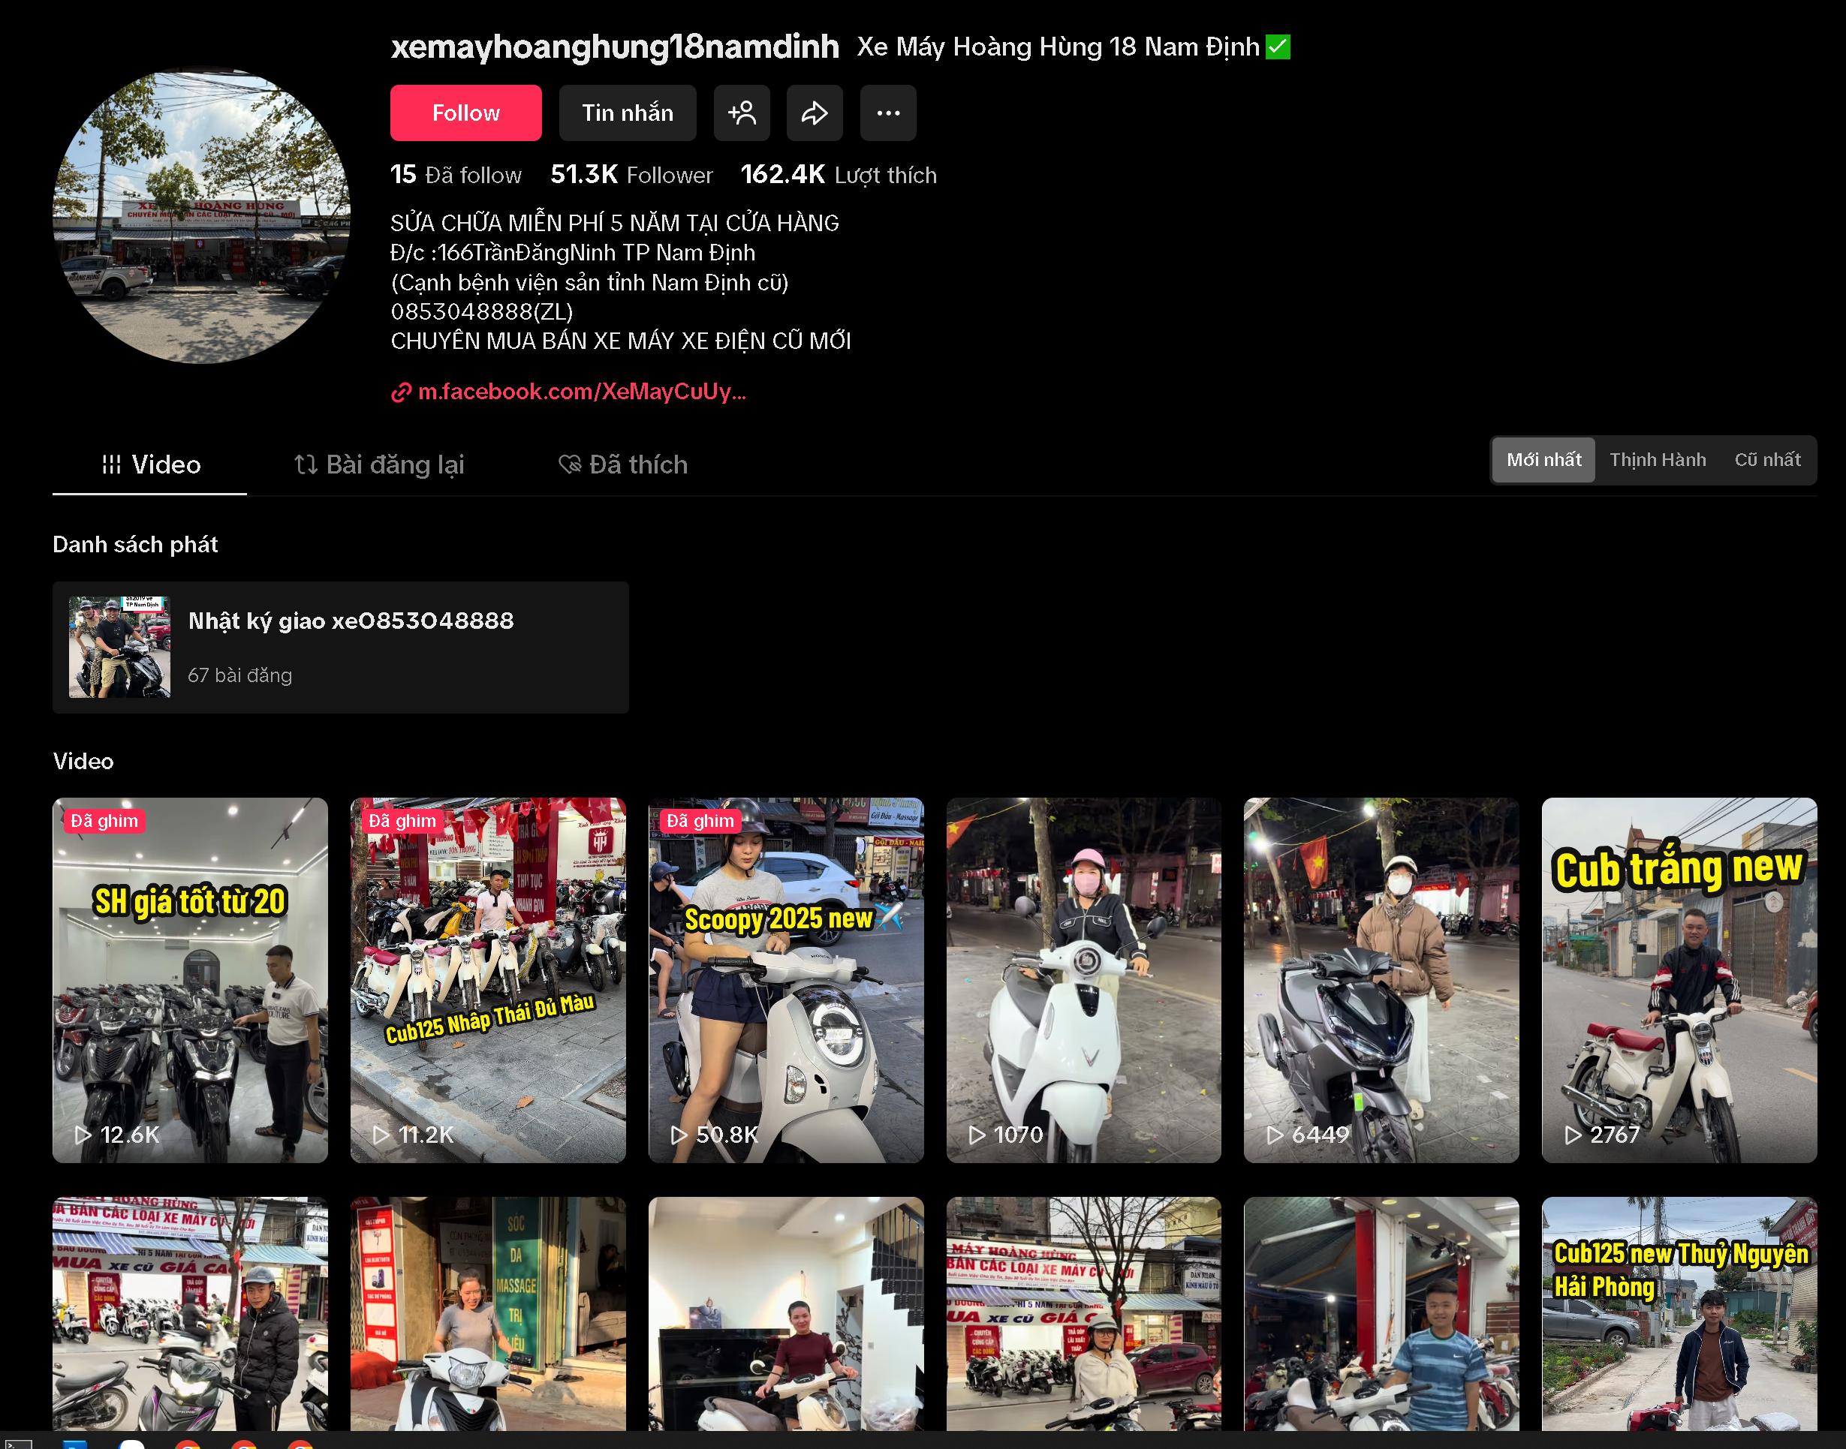
Task: Switch to Bài đăng lại tab
Action: (378, 464)
